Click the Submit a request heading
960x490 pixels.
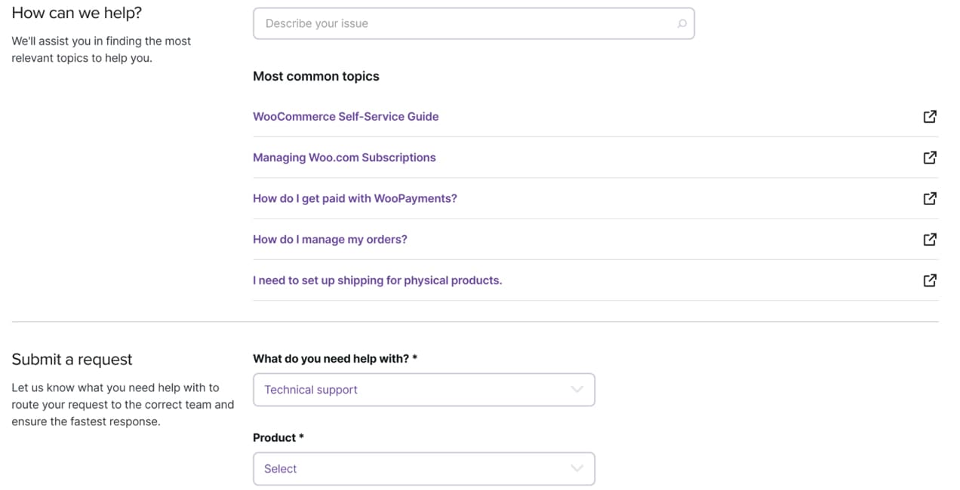coord(72,360)
